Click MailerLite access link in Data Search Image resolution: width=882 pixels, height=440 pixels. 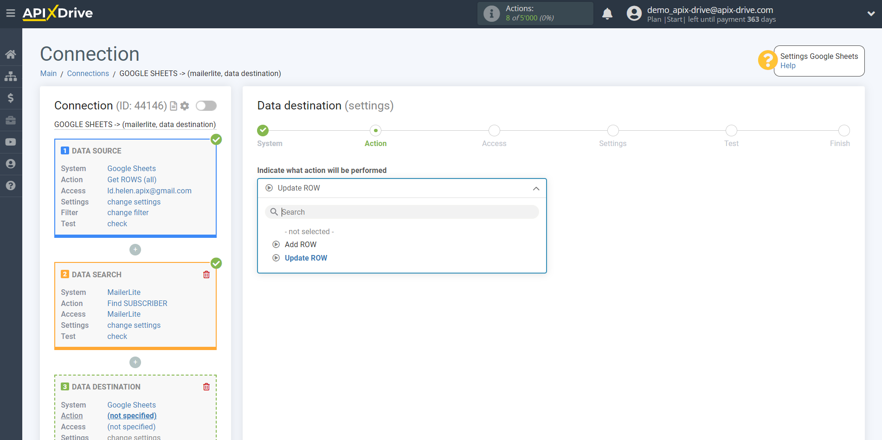pyautogui.click(x=124, y=314)
